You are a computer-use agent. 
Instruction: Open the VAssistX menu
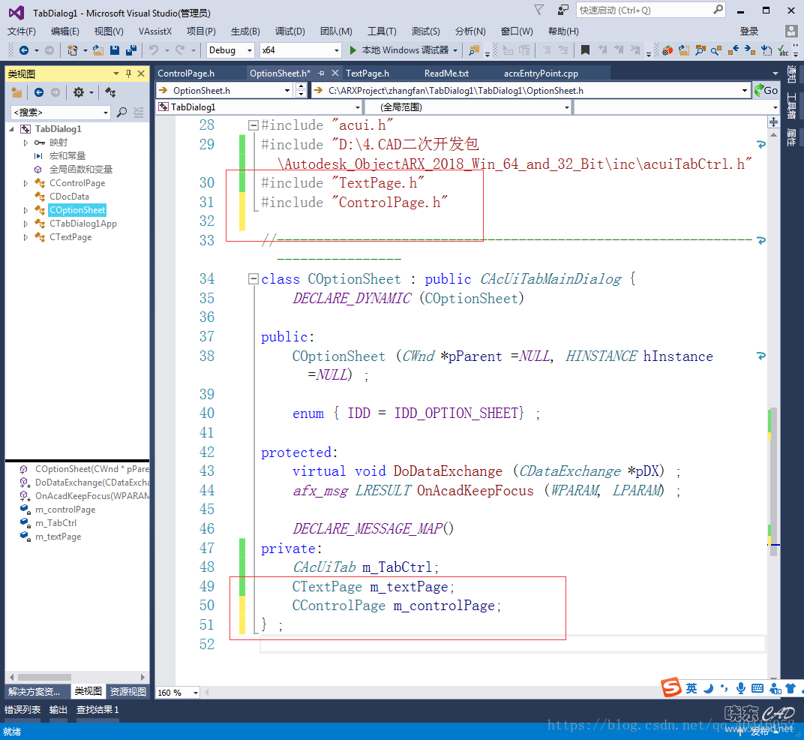tap(154, 32)
